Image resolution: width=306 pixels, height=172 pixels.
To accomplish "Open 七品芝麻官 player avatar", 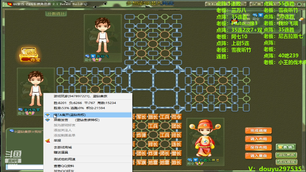I will tap(205, 138).
